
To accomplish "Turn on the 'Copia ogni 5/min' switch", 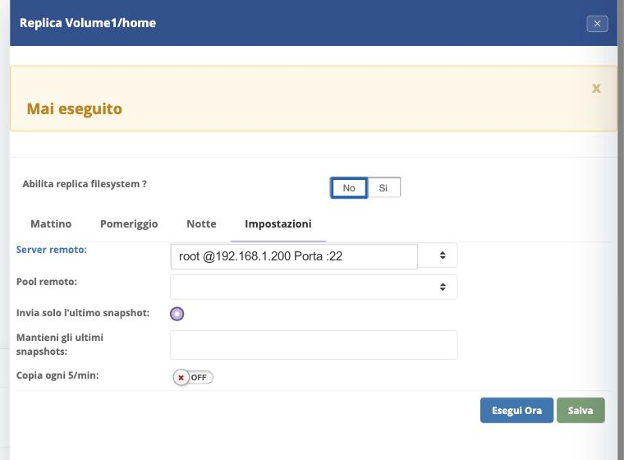I will [x=193, y=377].
